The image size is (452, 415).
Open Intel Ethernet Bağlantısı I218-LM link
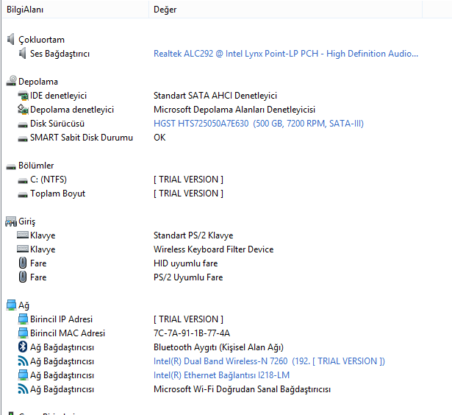click(221, 375)
